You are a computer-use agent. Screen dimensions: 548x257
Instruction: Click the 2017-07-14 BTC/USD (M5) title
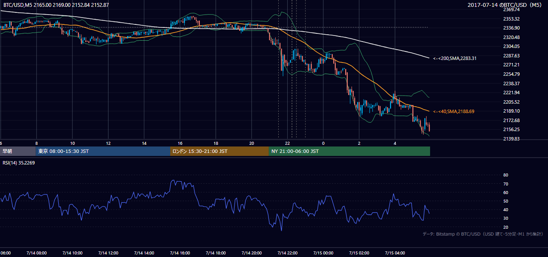(x=506, y=5)
